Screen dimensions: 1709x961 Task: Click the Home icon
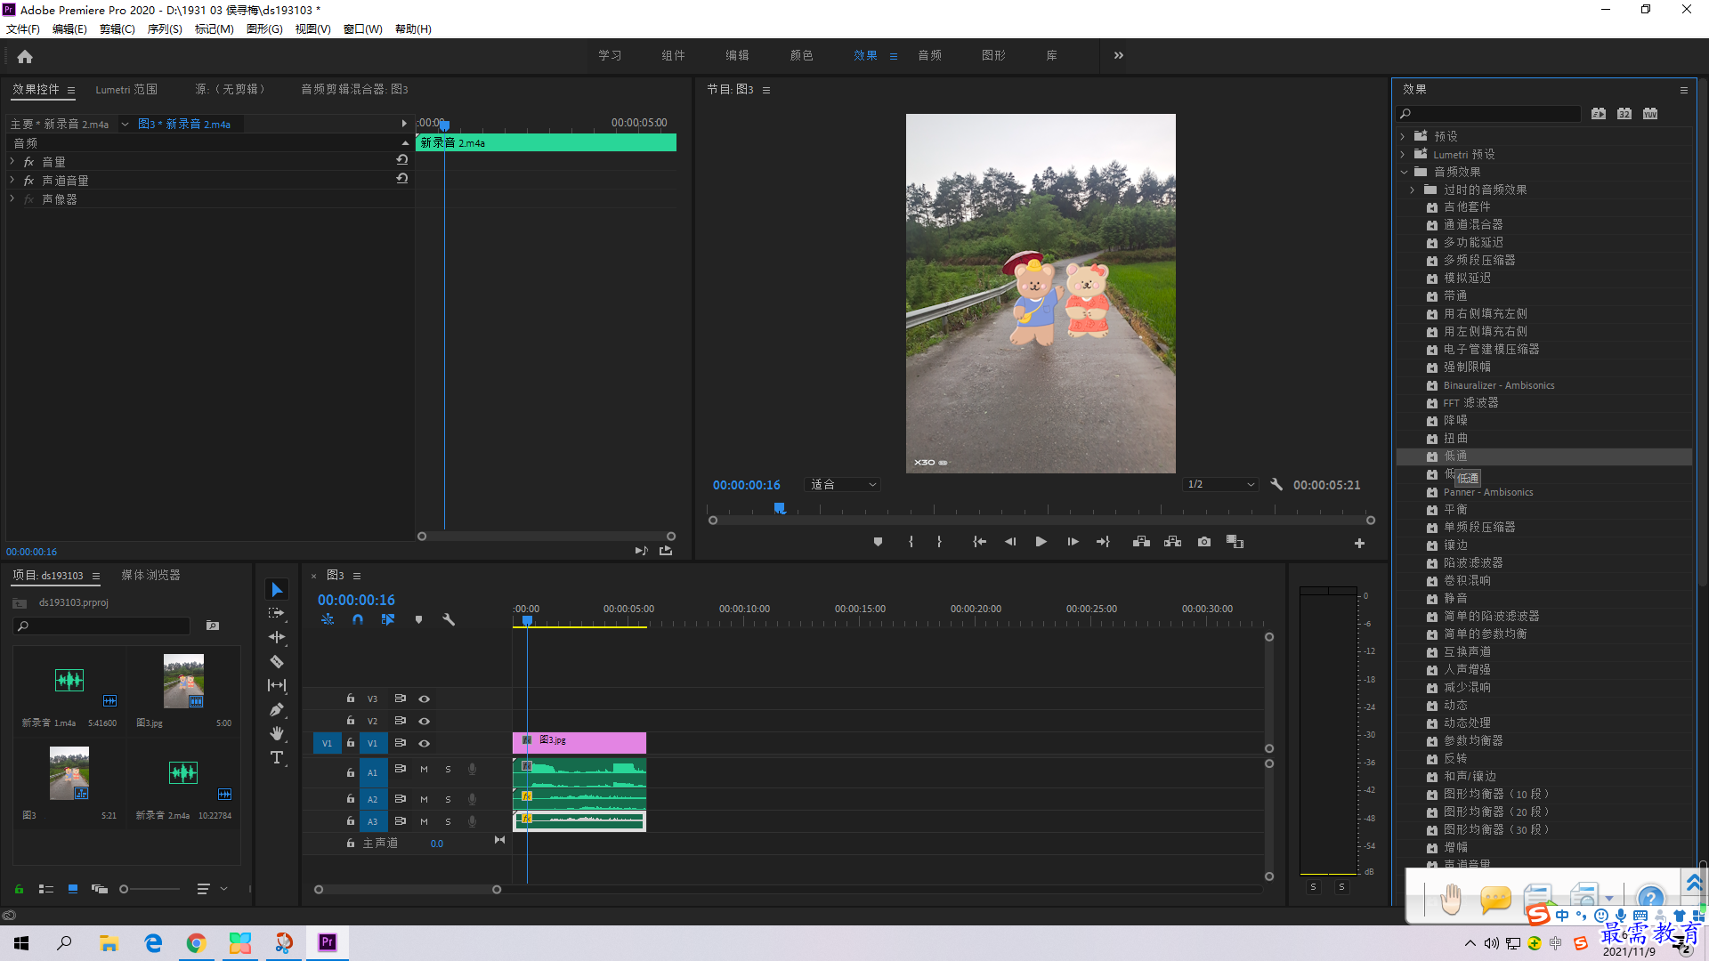pyautogui.click(x=25, y=56)
